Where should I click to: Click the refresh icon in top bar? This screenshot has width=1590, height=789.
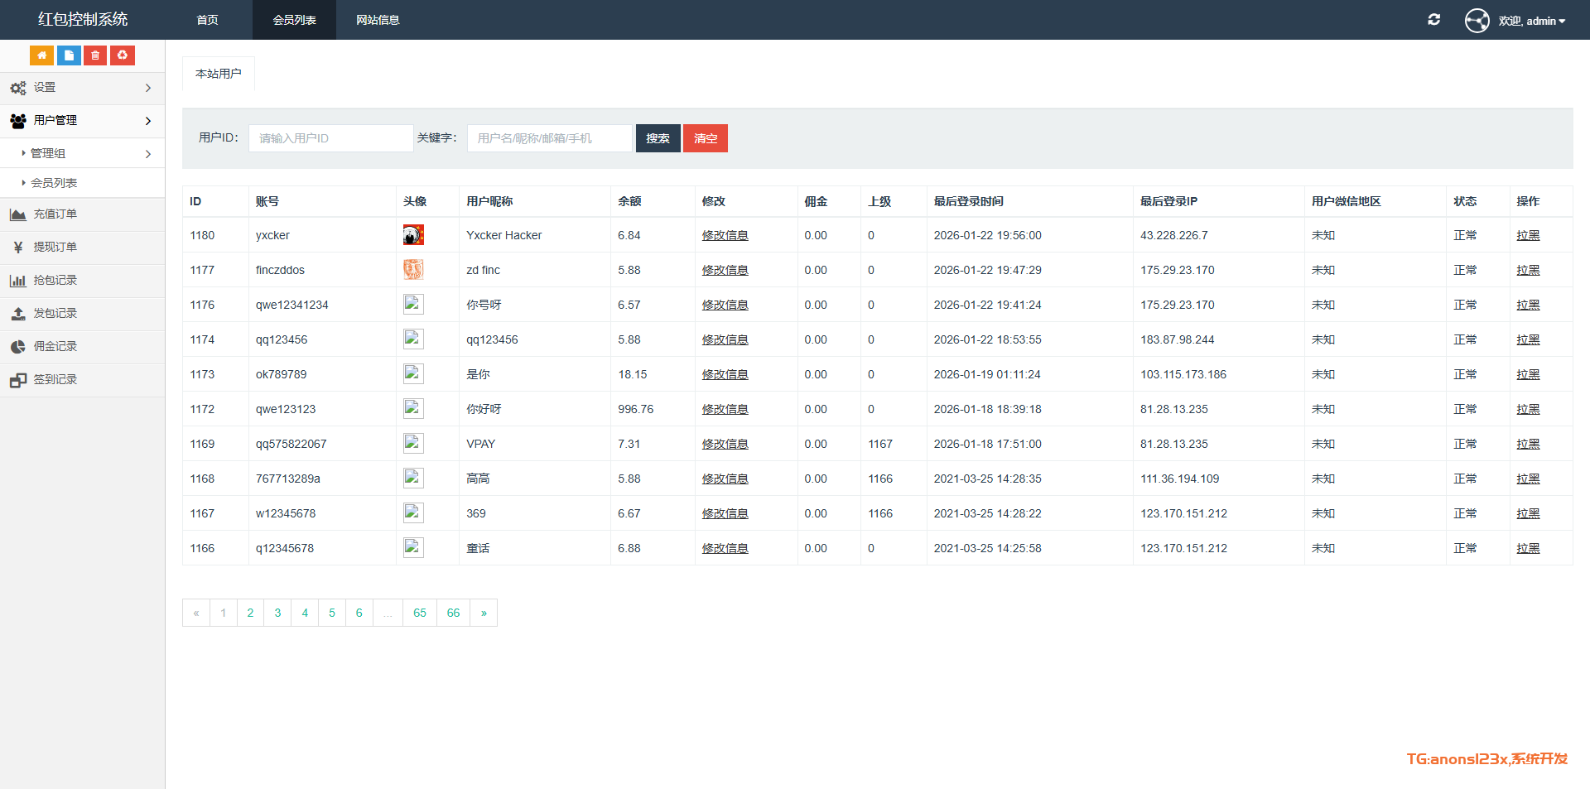point(1433,20)
